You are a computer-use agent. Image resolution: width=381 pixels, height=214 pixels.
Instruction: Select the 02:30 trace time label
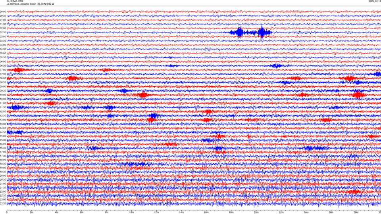point(3,32)
